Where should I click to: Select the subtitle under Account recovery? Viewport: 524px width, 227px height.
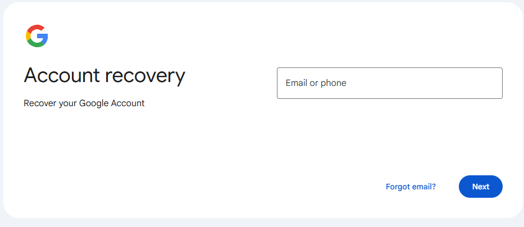84,103
